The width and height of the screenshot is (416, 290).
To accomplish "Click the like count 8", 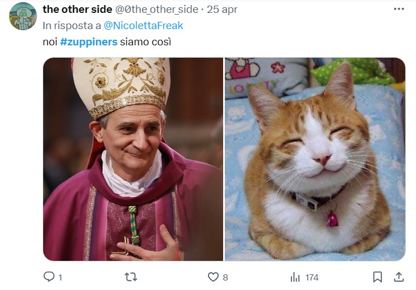I will [225, 277].
